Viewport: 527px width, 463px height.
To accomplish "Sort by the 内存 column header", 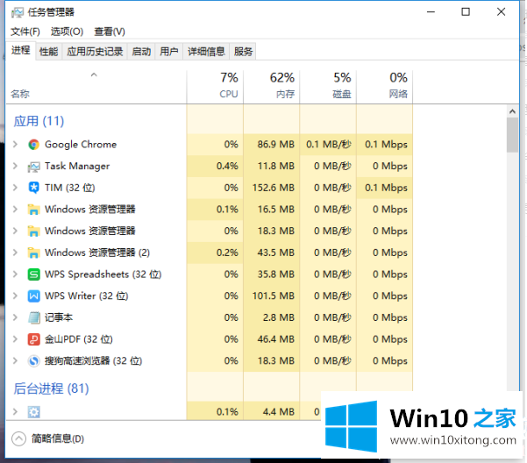I will 271,86.
